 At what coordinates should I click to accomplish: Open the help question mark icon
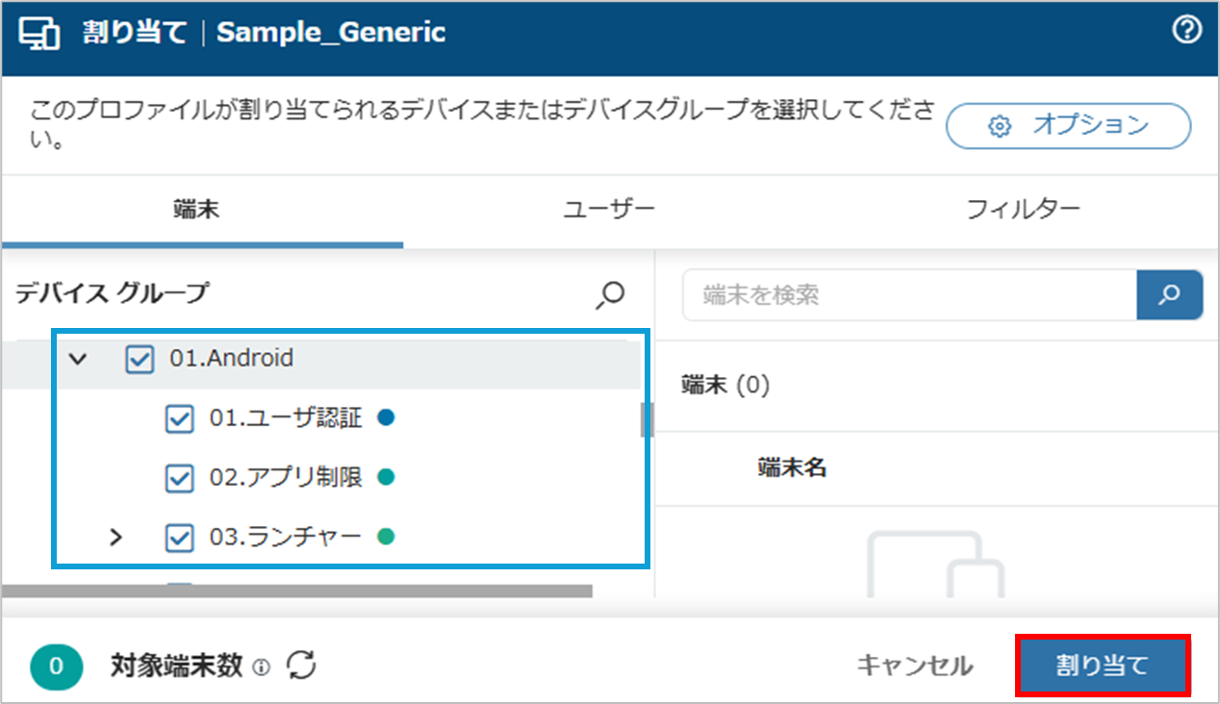click(1188, 30)
